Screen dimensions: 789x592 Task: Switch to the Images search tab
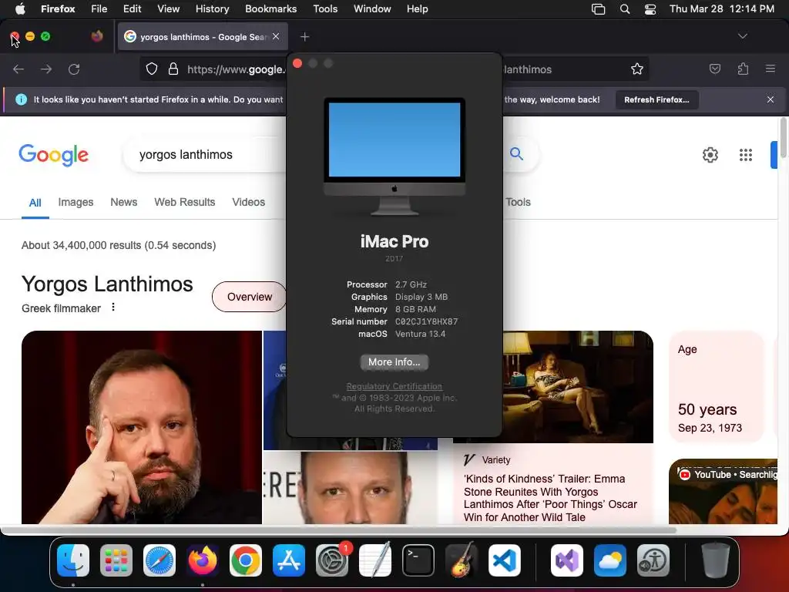(76, 202)
